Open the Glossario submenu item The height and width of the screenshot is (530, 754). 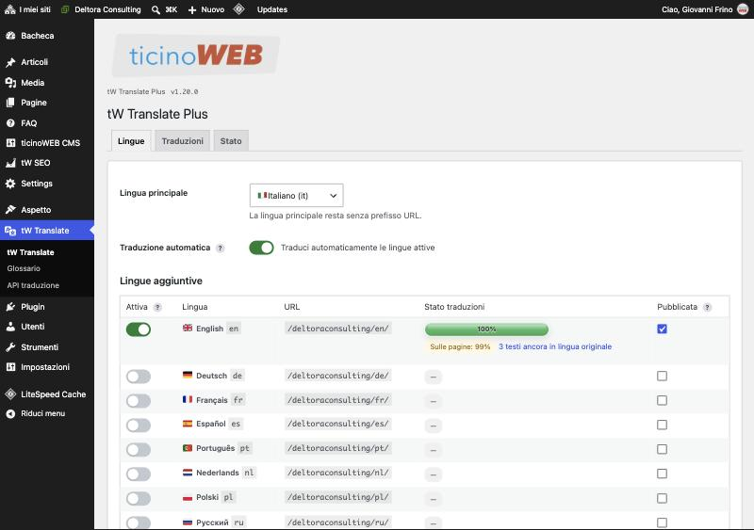click(24, 268)
